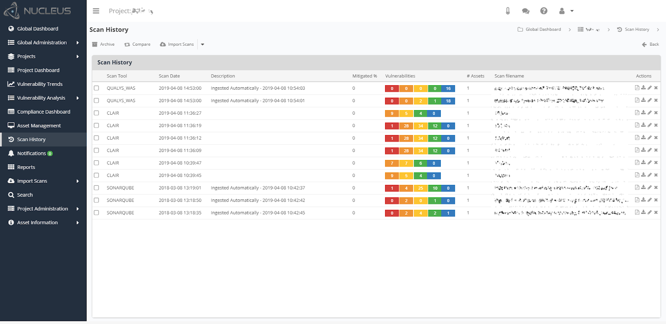Check the CLAIR scan dated 11:36:27
Screen dimensions: 666x324
[x=97, y=113]
